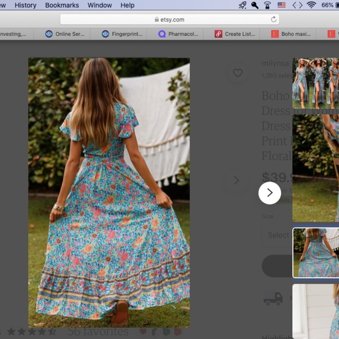Switch to the Boho maxi... tab
This screenshot has height=339, width=339.
pyautogui.click(x=288, y=34)
